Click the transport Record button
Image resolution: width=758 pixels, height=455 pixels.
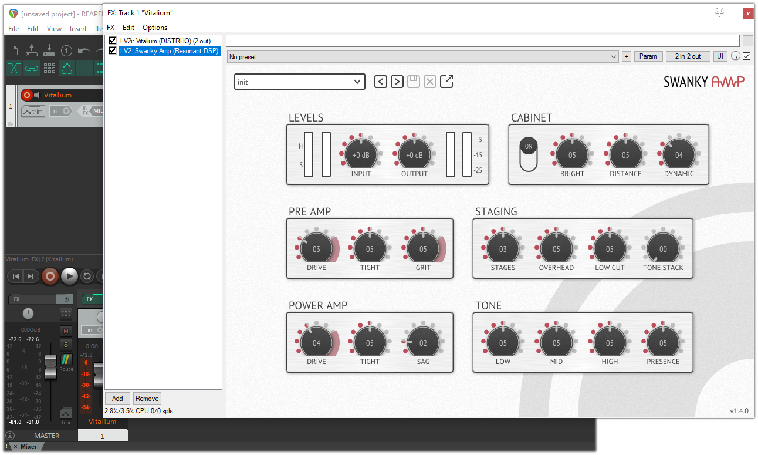(x=50, y=276)
